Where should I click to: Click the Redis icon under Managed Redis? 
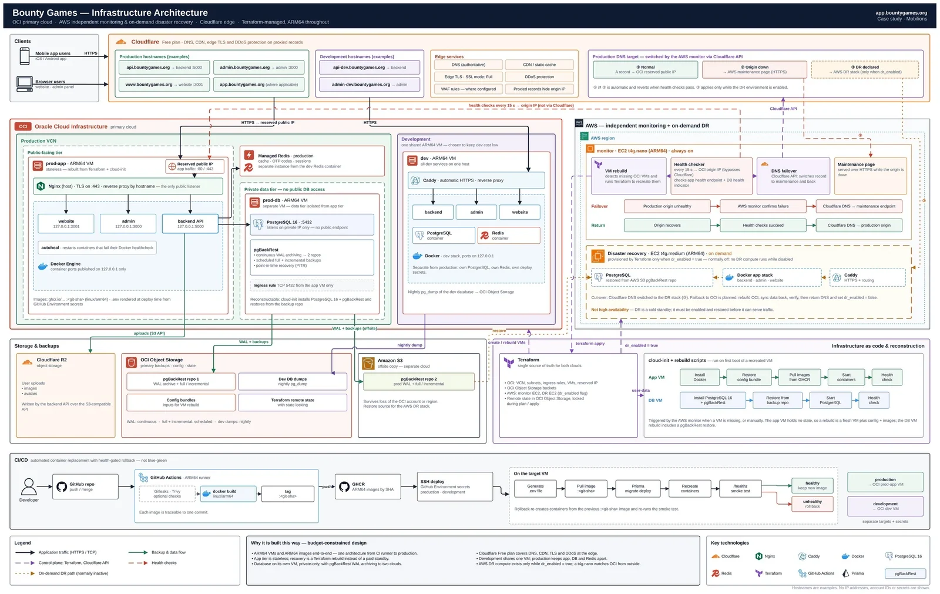click(x=249, y=167)
